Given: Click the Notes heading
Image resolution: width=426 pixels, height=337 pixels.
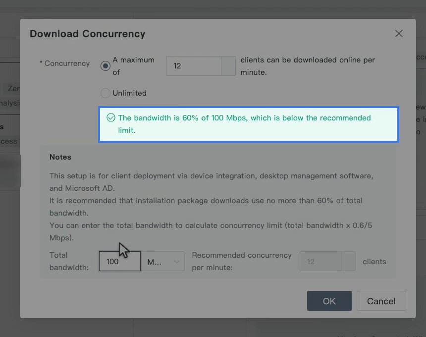Looking at the screenshot, I should (x=60, y=157).
